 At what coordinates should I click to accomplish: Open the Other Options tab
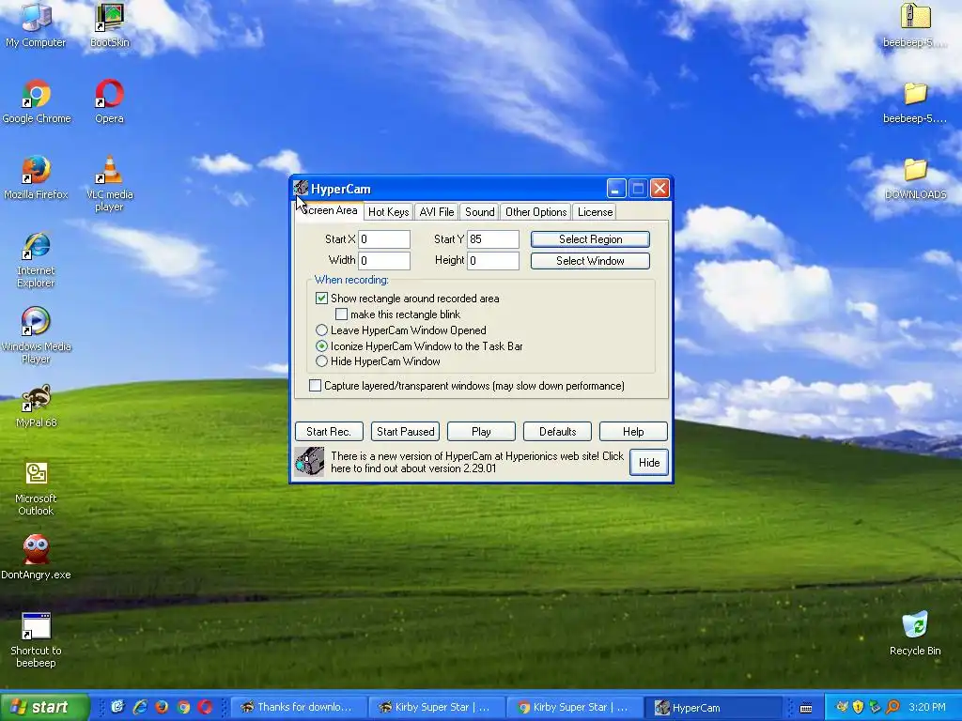pos(535,212)
